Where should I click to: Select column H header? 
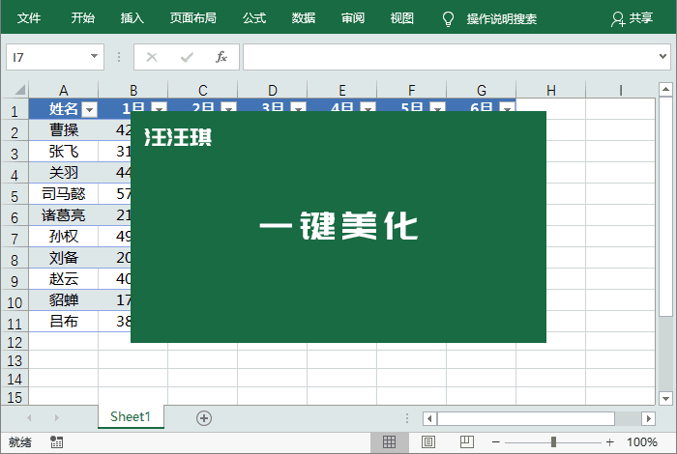[551, 90]
